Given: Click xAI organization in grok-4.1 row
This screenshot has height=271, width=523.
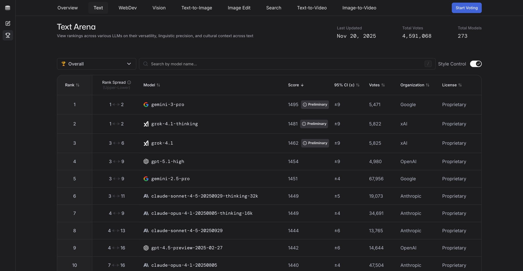Looking at the screenshot, I should [x=404, y=143].
